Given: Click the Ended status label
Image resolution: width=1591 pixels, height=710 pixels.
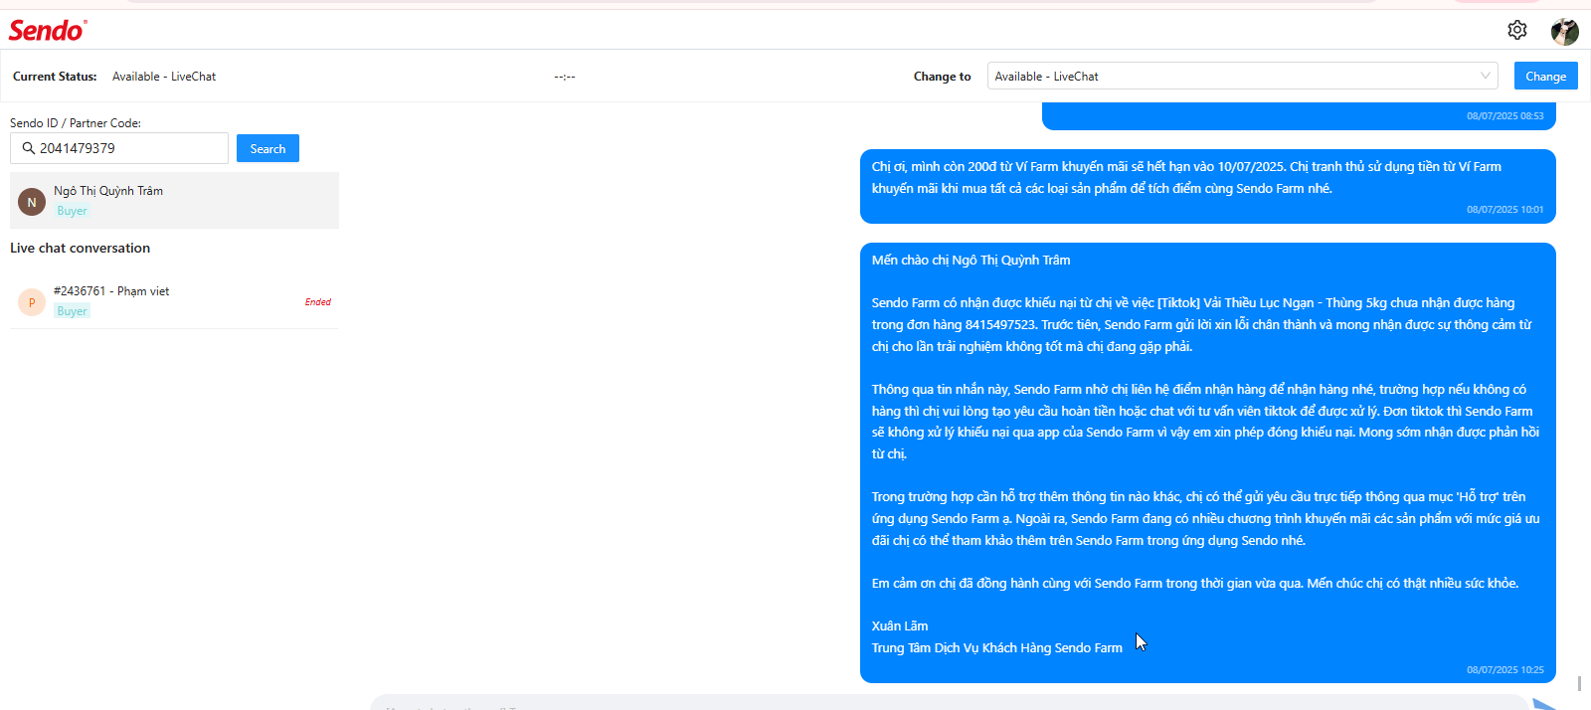Looking at the screenshot, I should coord(318,302).
